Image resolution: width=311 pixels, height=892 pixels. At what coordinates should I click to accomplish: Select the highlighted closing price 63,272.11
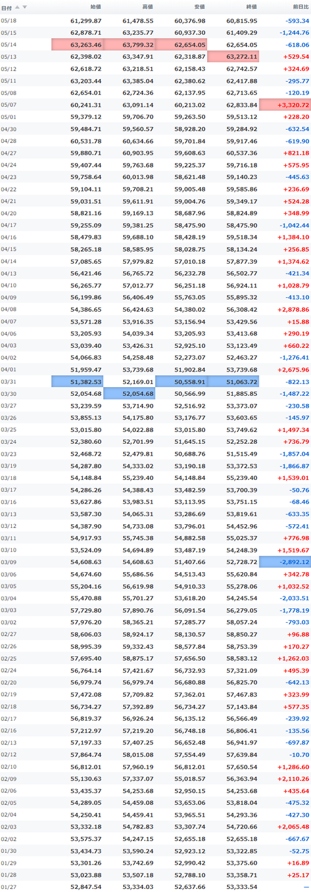pos(233,56)
